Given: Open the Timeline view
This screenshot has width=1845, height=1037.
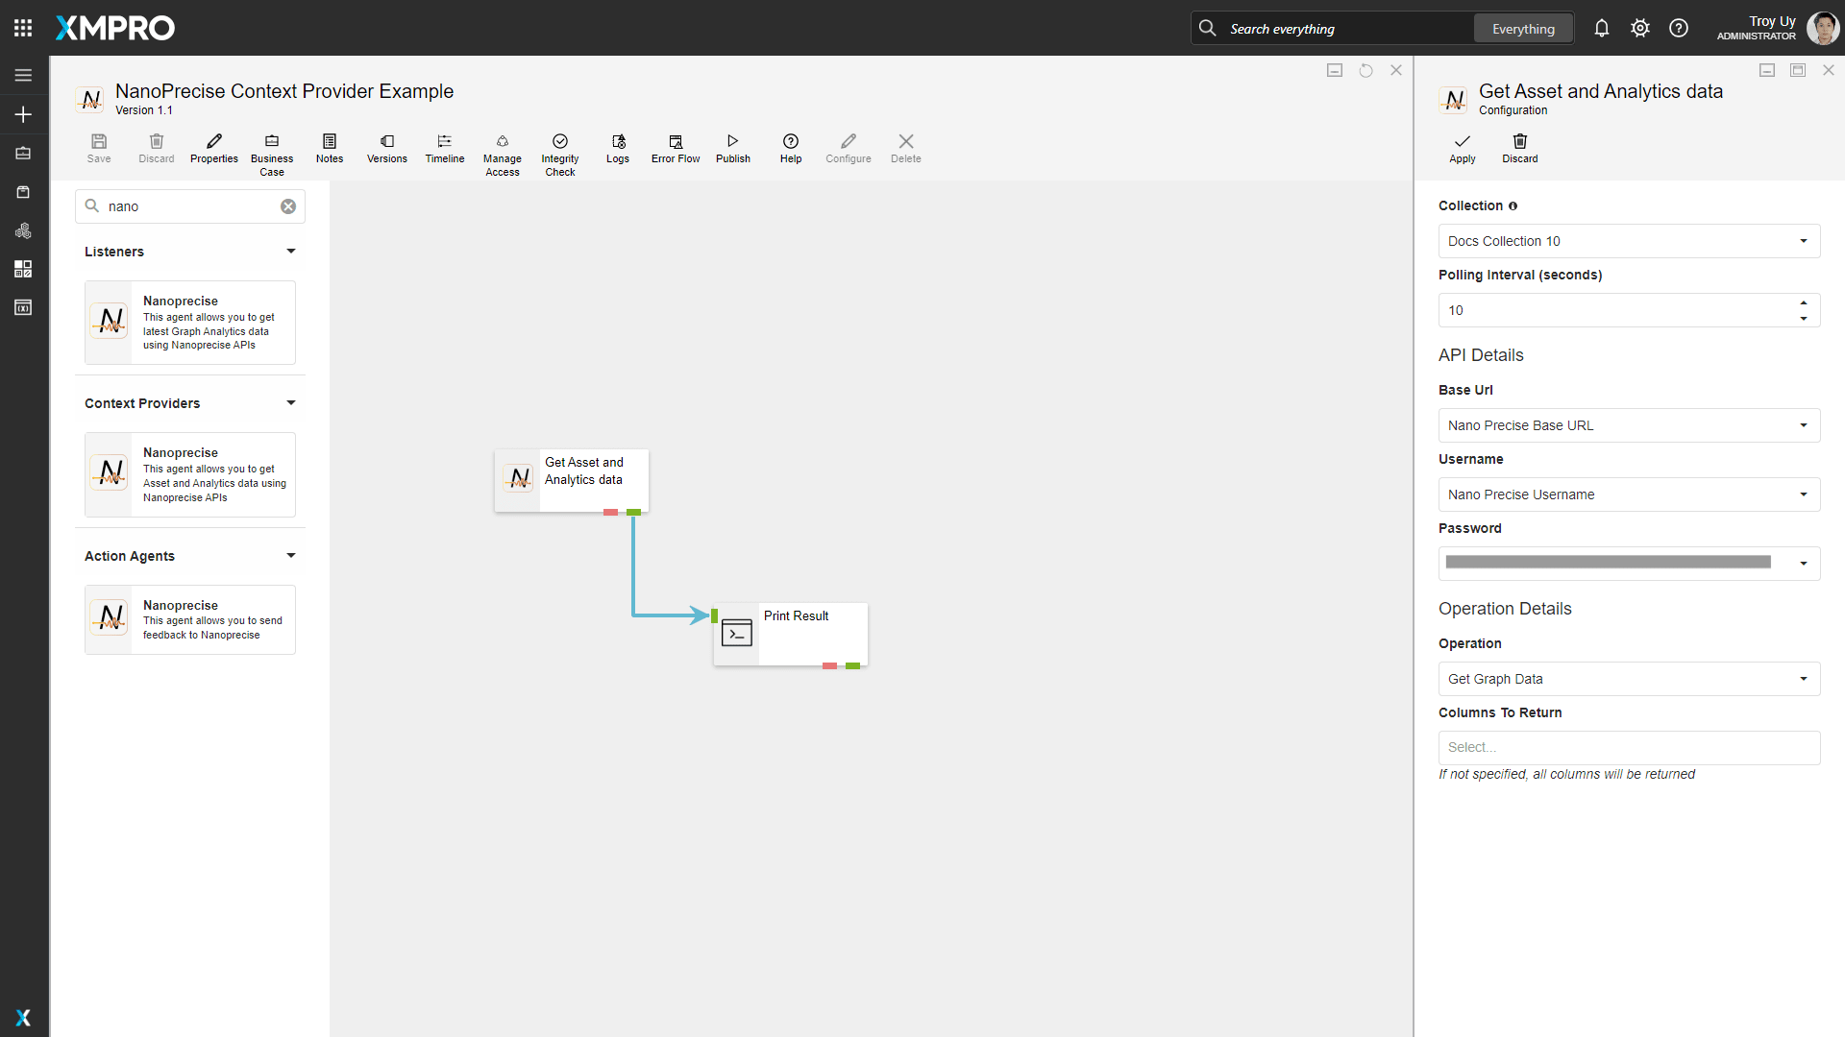Looking at the screenshot, I should [x=444, y=141].
